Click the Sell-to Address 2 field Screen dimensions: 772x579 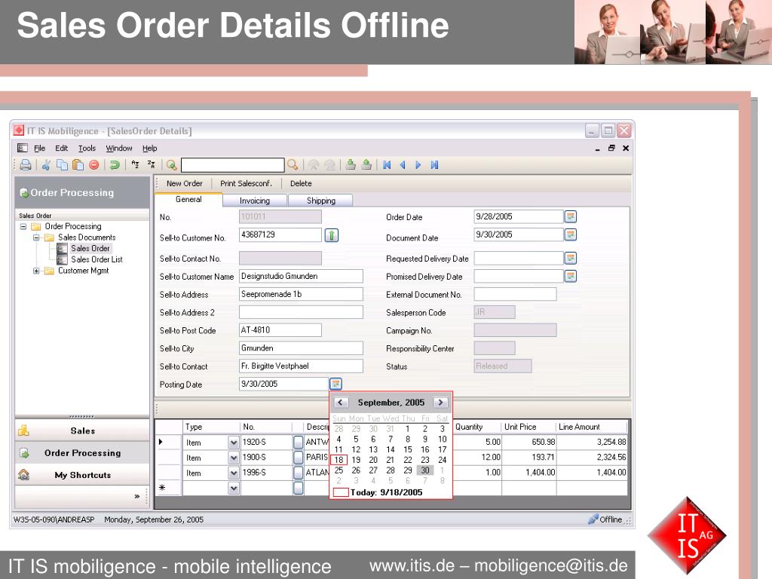pyautogui.click(x=301, y=312)
